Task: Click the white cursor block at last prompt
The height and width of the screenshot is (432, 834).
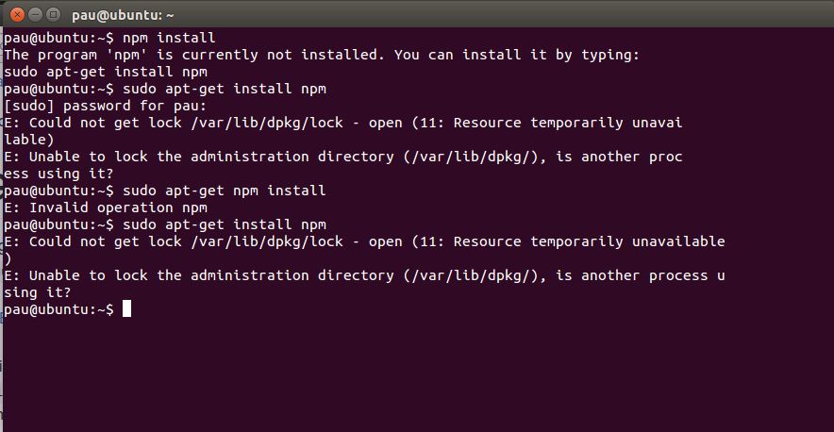Action: [x=126, y=308]
